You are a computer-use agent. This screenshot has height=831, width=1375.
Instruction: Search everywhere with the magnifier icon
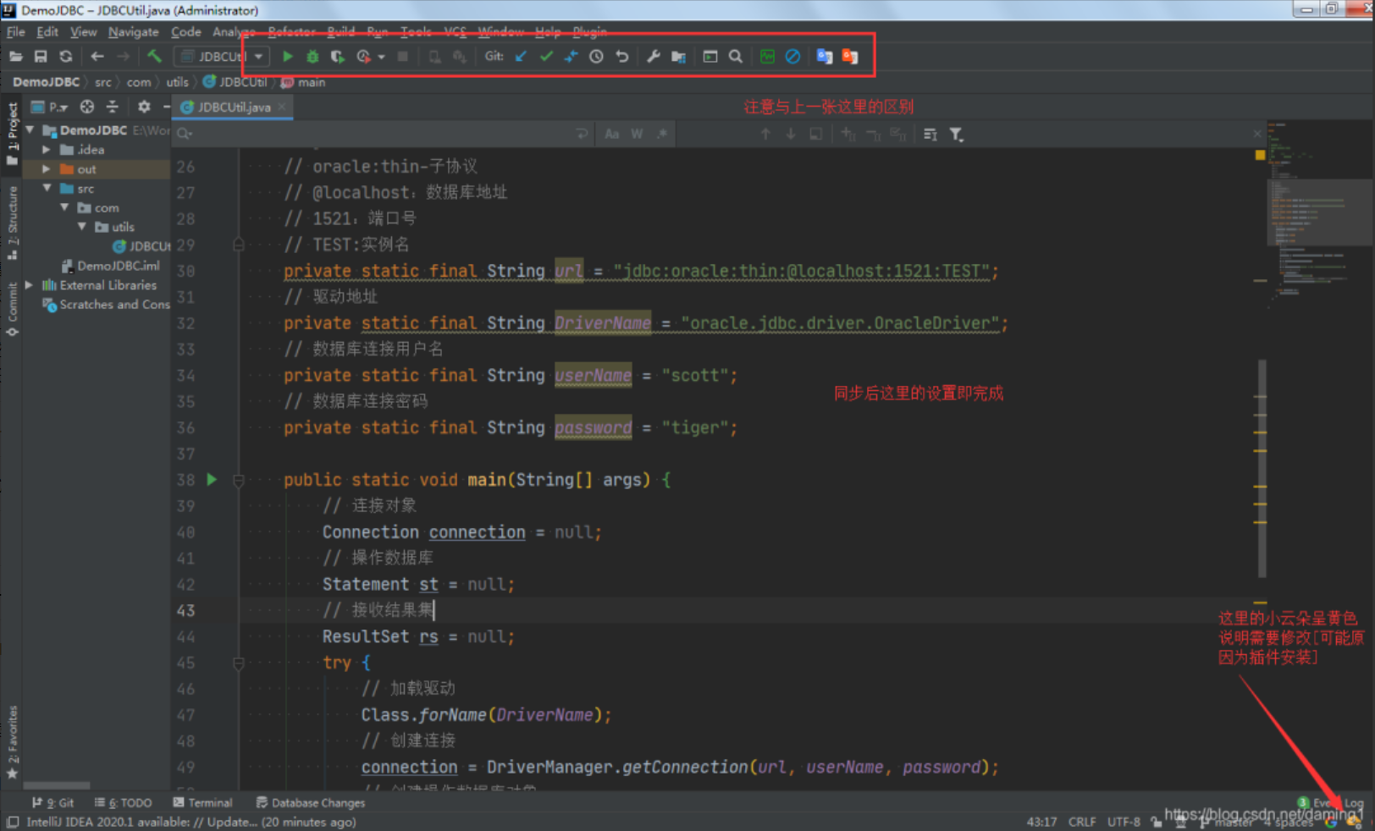point(736,57)
